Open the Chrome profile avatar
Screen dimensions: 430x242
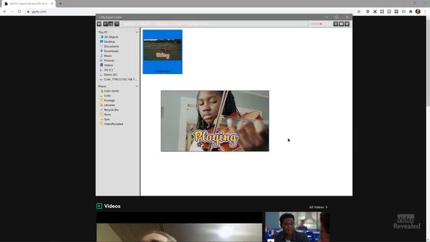pyautogui.click(x=418, y=11)
